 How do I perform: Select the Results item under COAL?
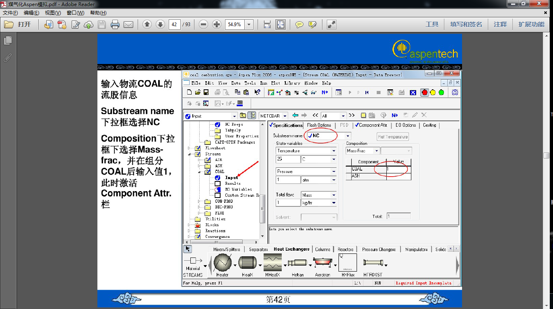click(x=233, y=183)
